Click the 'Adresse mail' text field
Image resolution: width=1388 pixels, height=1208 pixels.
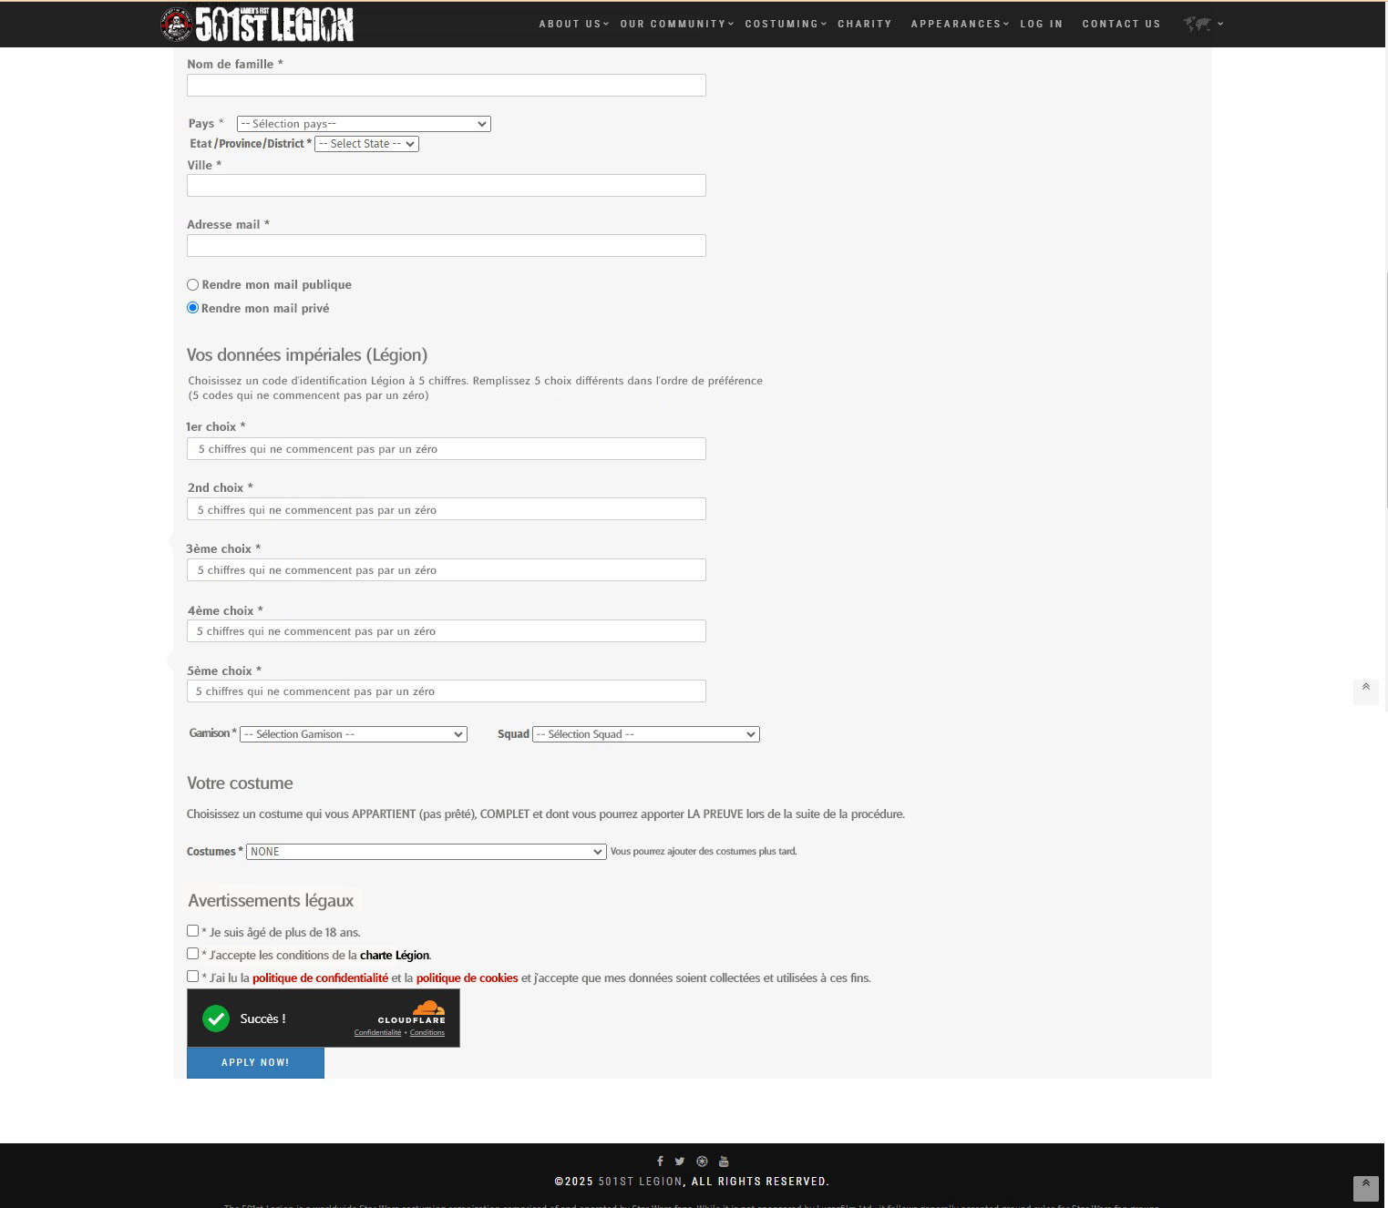coord(446,246)
